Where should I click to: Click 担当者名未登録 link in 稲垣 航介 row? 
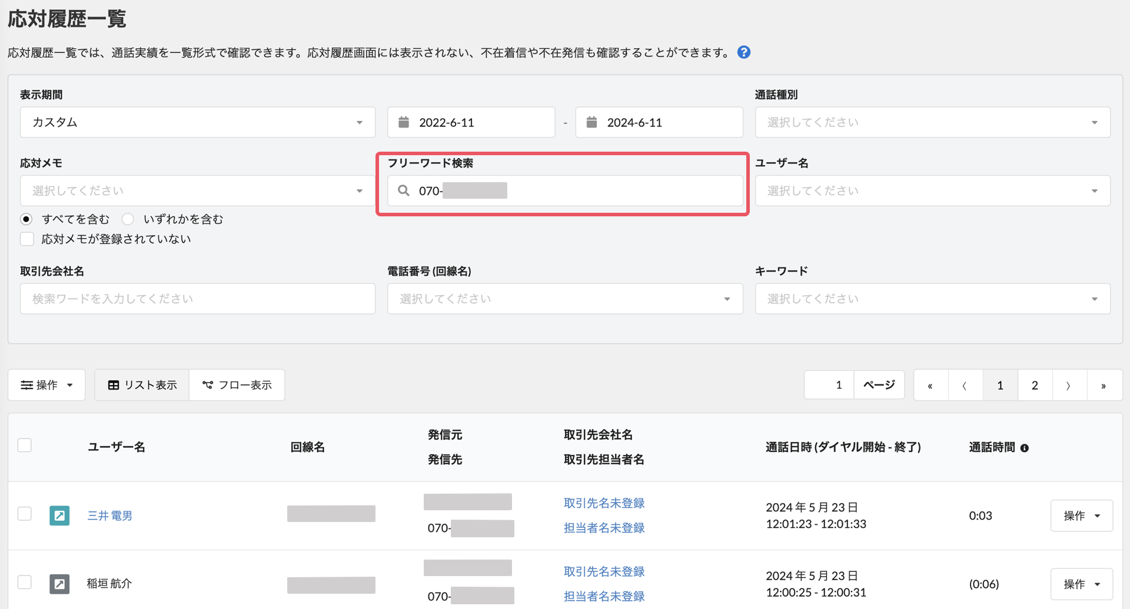[x=604, y=596]
